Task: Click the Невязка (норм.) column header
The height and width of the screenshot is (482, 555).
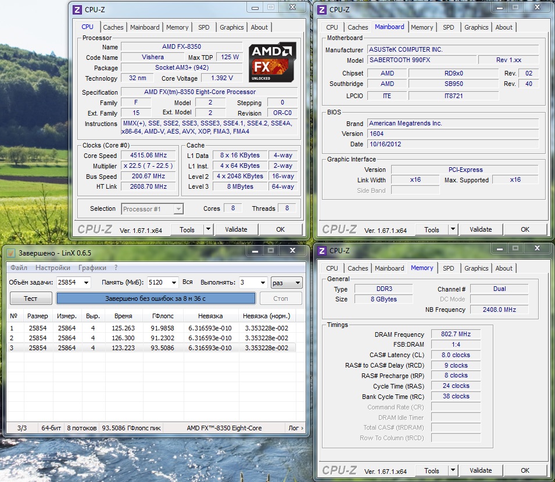Action: point(267,316)
